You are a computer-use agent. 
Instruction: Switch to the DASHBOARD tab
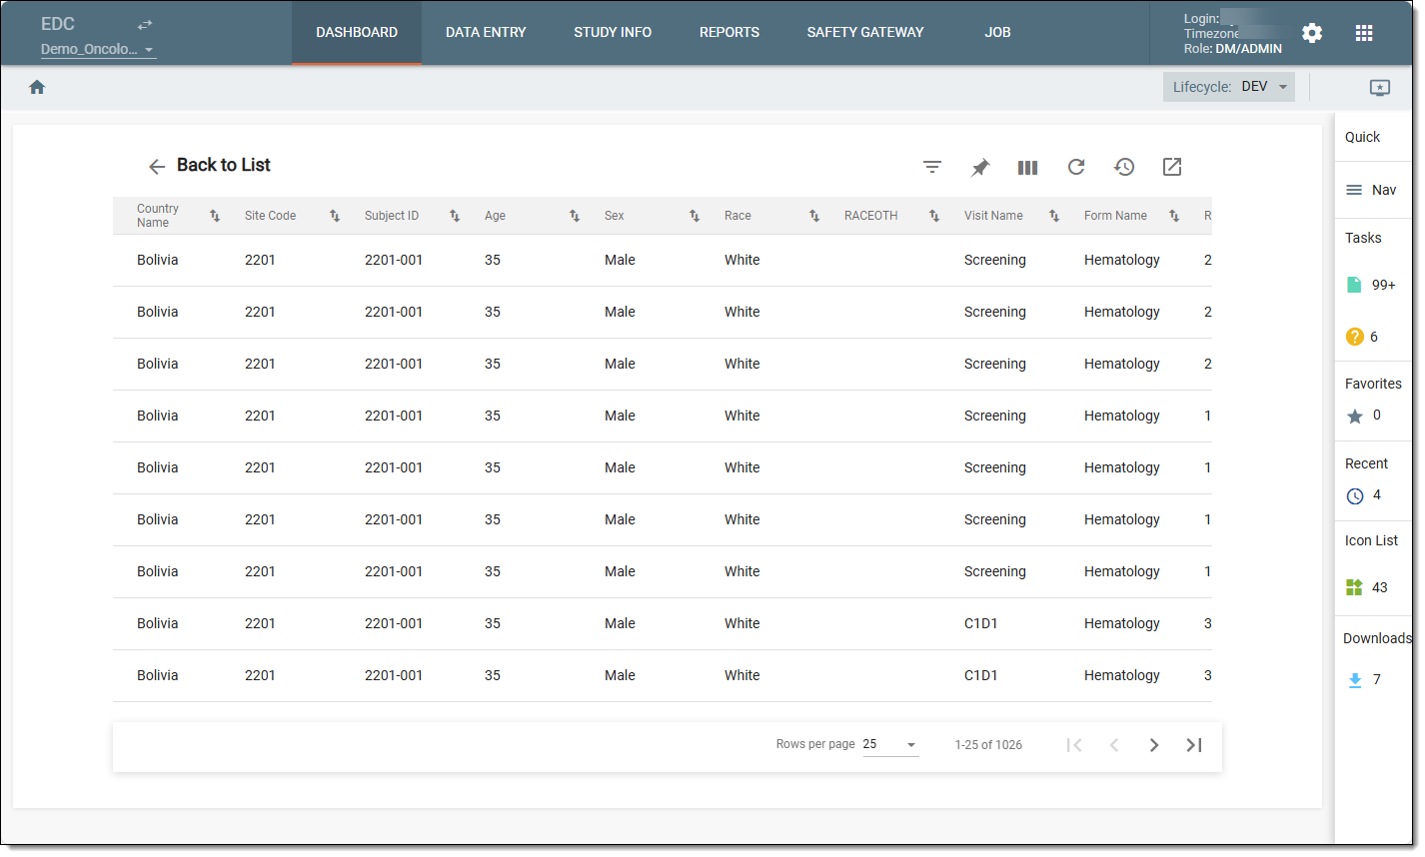[x=357, y=33]
